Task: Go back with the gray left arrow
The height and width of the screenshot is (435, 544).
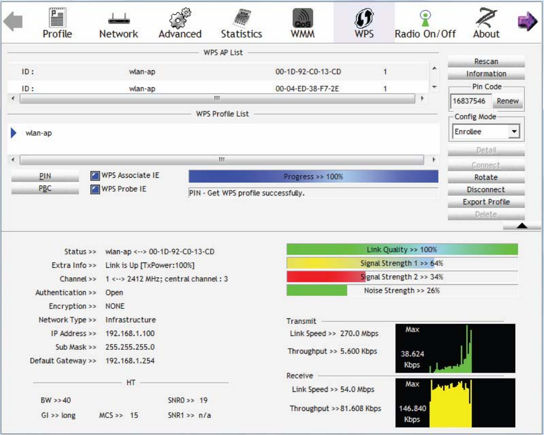Action: click(13, 21)
